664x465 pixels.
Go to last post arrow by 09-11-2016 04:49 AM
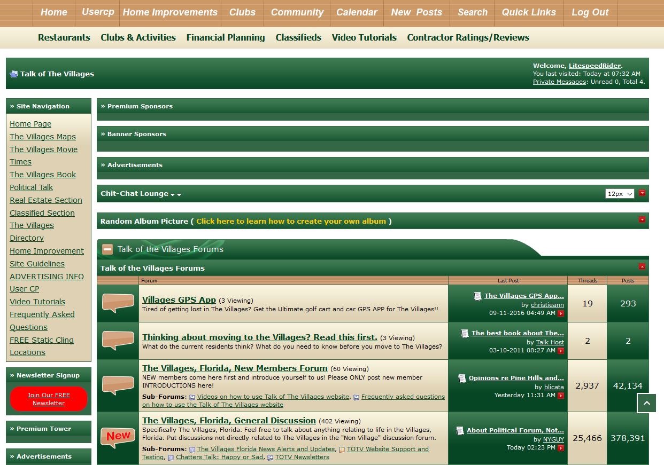561,313
